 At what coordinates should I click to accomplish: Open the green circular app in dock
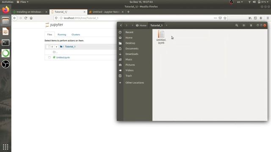6,53
